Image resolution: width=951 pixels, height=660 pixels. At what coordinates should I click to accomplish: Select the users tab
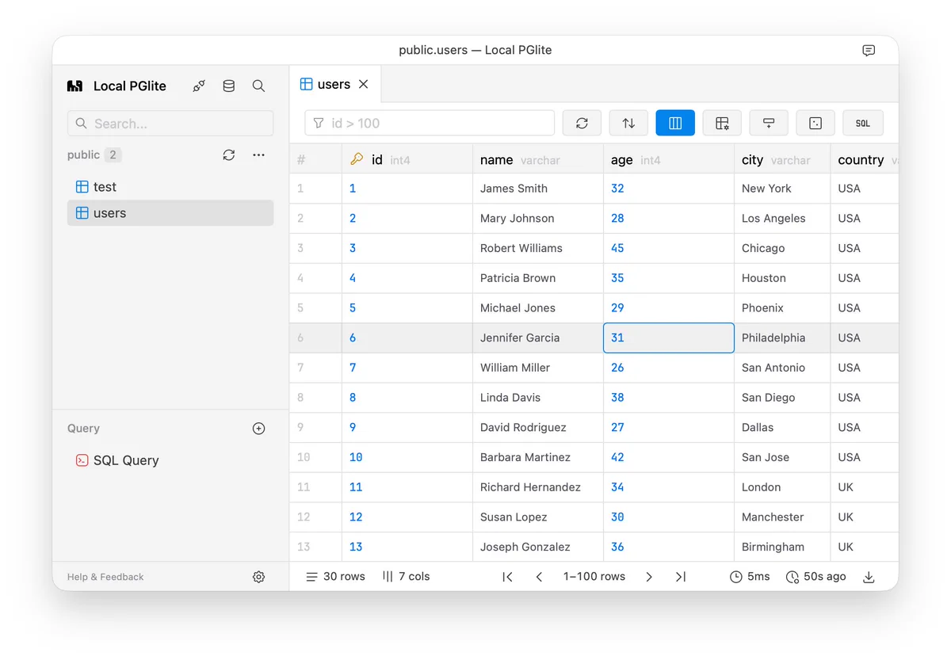pyautogui.click(x=334, y=84)
